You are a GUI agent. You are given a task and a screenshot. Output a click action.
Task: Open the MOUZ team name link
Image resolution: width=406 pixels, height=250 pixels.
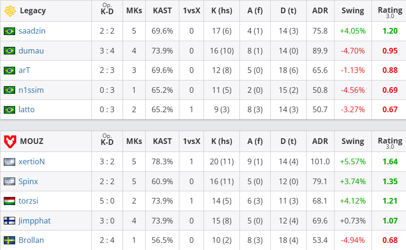click(x=31, y=141)
